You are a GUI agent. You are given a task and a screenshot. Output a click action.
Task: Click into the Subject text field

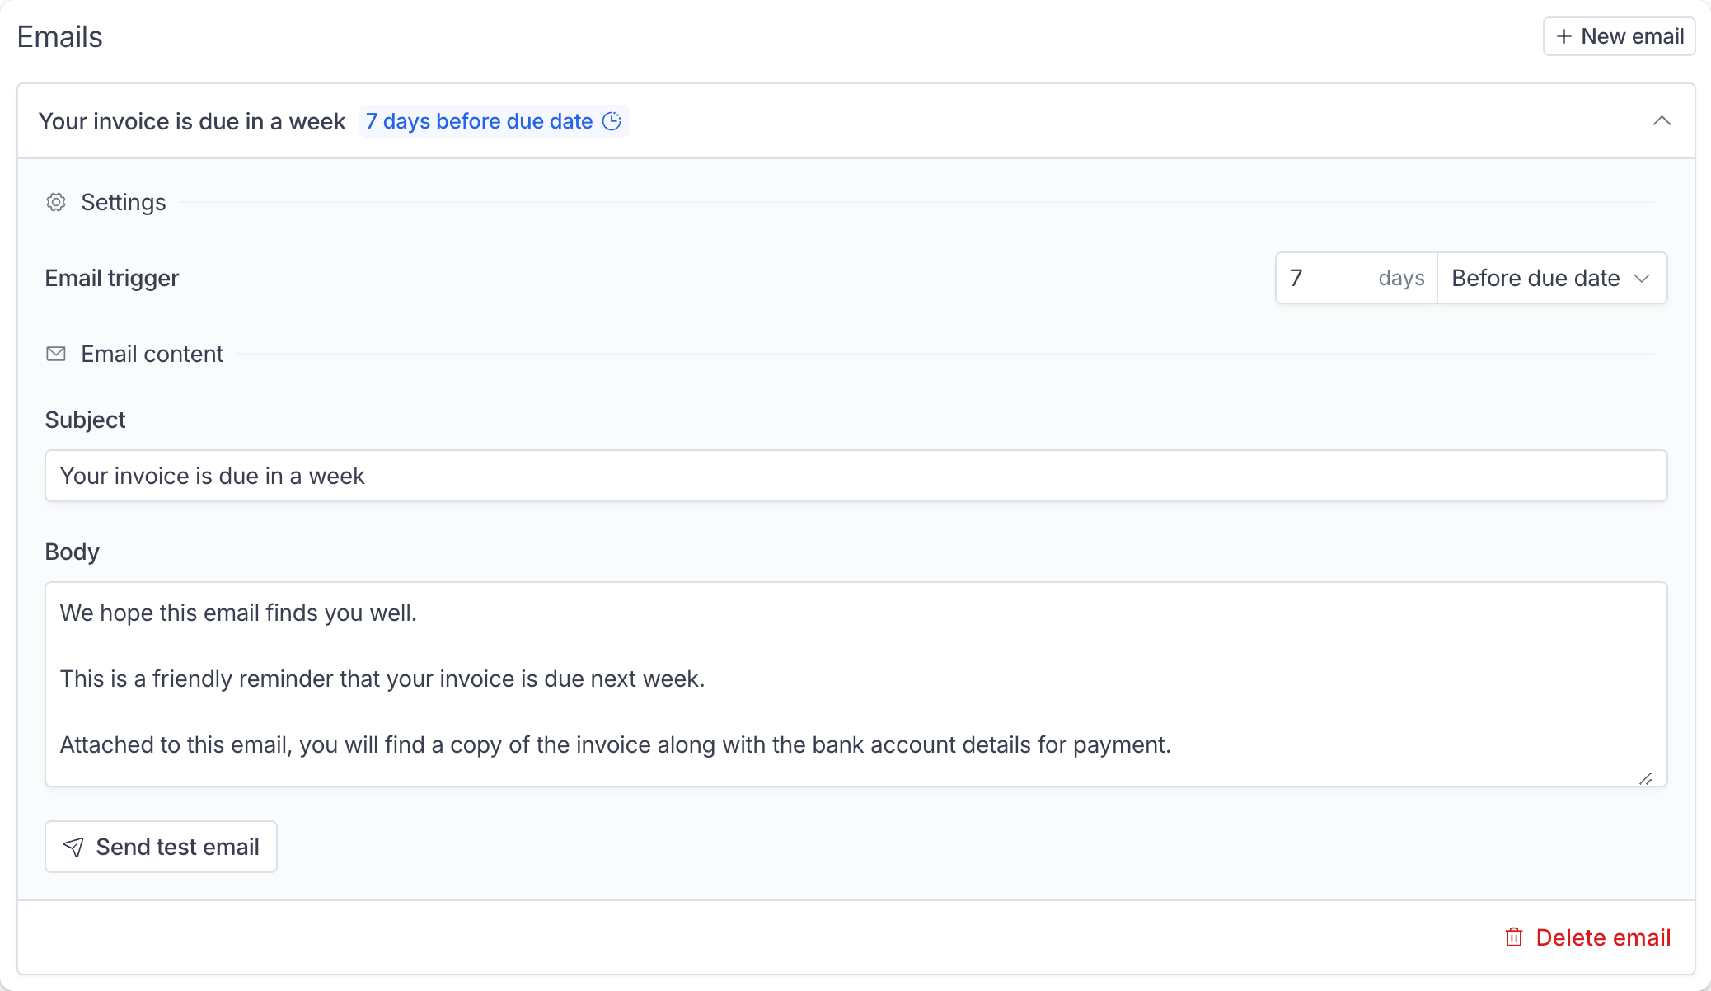pyautogui.click(x=855, y=476)
